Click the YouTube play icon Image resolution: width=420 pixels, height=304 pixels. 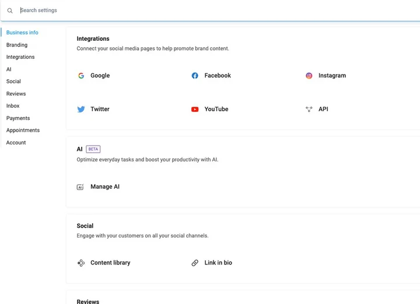[195, 109]
